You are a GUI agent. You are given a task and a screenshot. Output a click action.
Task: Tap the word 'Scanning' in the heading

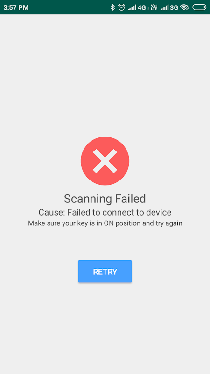88,199
